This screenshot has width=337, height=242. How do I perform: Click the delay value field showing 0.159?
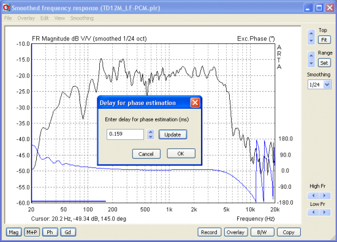coord(125,134)
